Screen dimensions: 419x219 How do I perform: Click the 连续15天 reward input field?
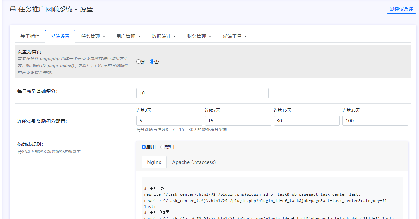[x=306, y=121]
